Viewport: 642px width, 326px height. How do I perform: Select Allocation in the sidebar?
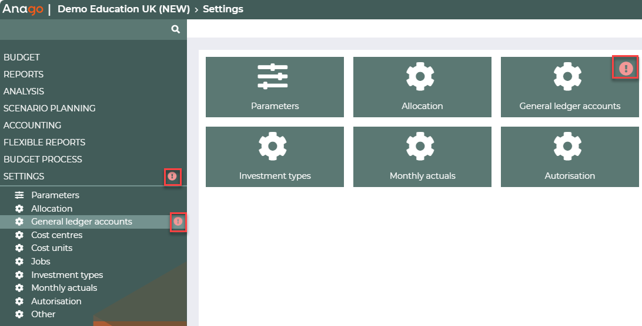coord(52,209)
